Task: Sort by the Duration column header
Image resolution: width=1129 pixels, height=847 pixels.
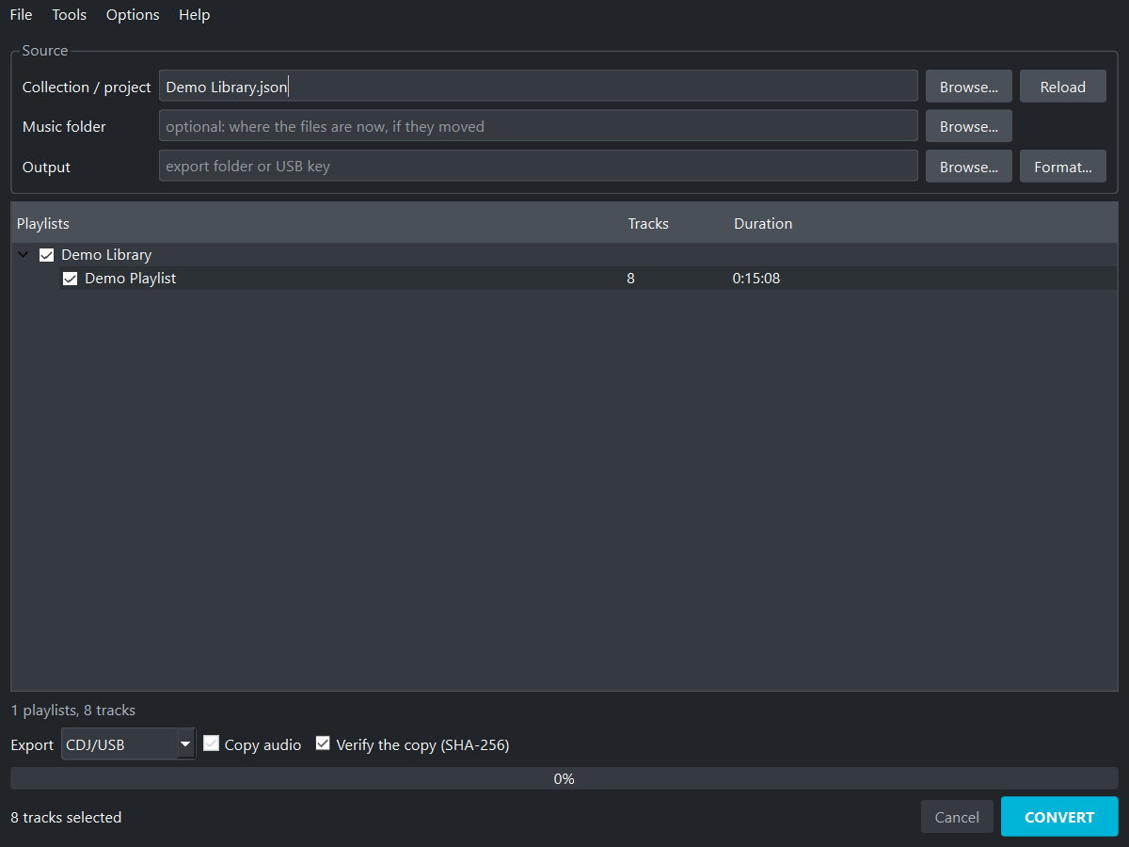Action: click(x=763, y=223)
